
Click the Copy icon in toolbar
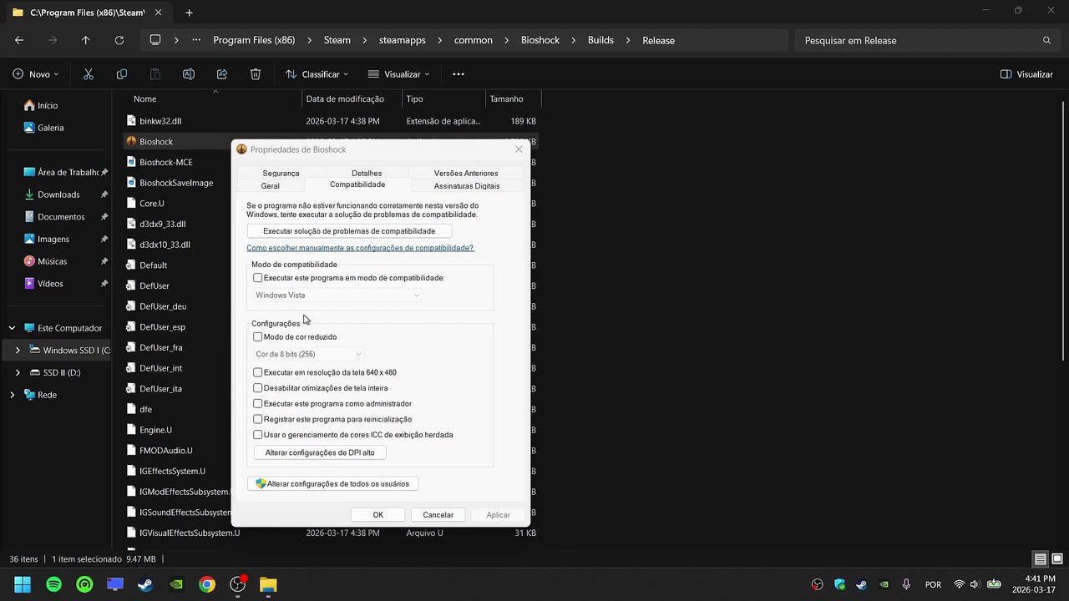click(122, 74)
